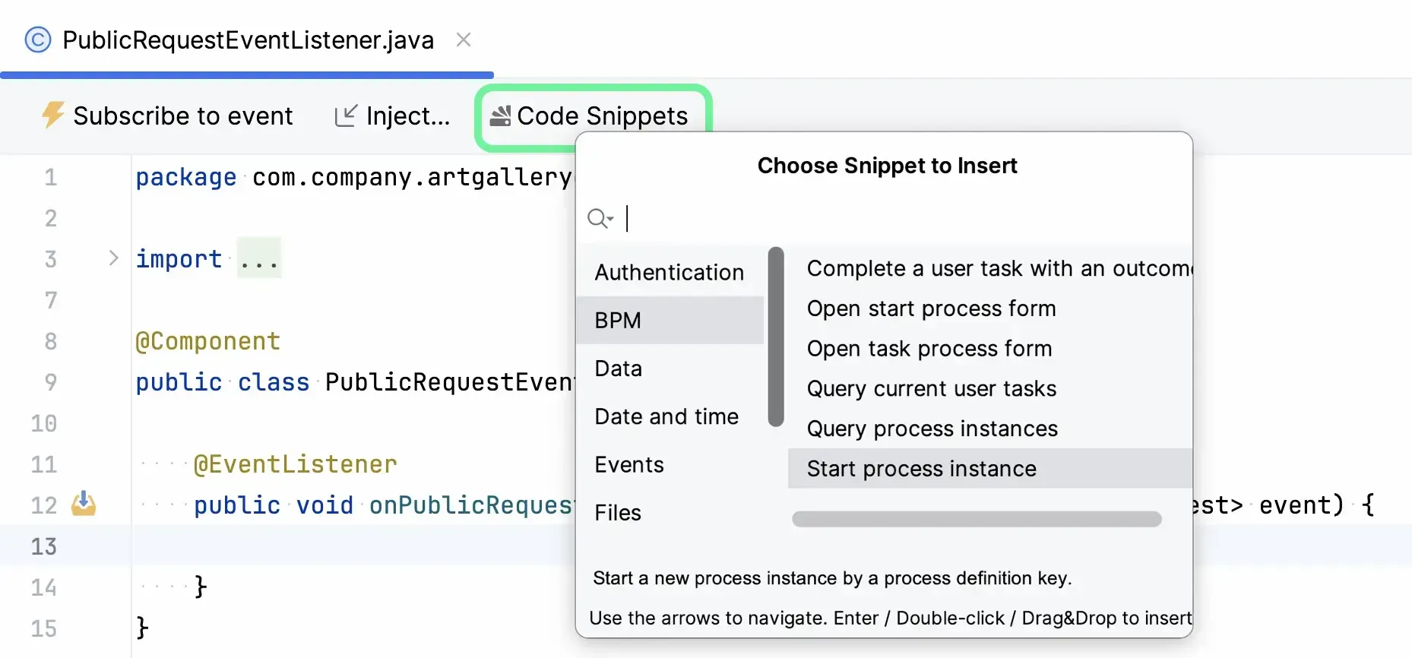Select the BPM snippet category
The image size is (1412, 658).
click(x=669, y=321)
